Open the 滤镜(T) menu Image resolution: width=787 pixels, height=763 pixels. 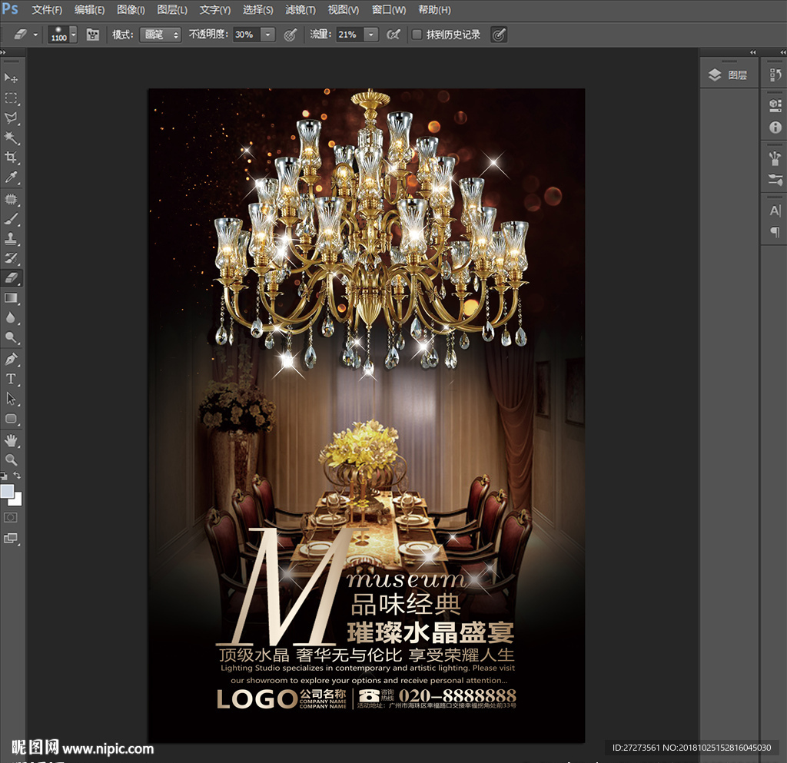(301, 10)
